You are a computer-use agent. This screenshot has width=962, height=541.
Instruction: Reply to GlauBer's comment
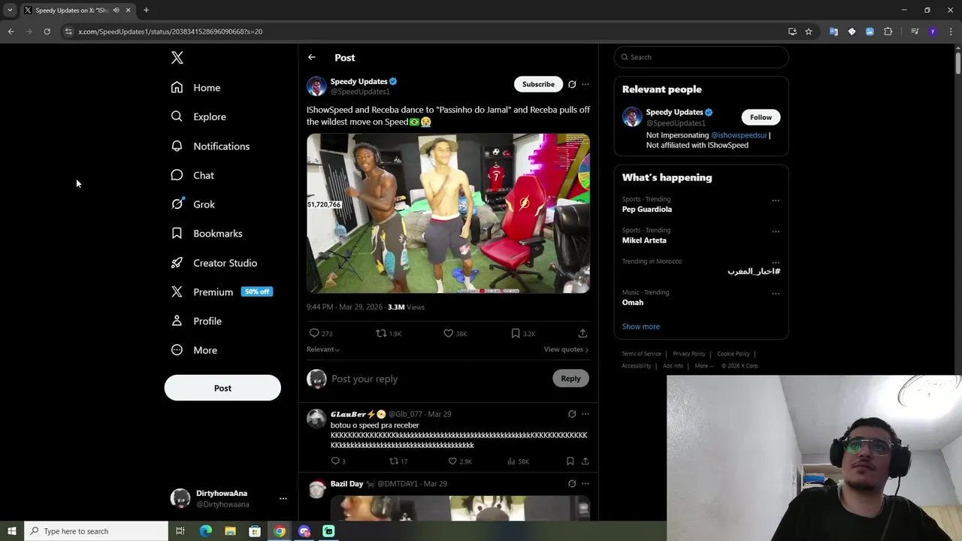click(338, 461)
